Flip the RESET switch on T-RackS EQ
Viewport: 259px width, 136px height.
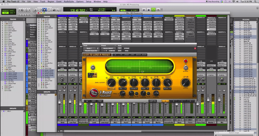click(93, 67)
